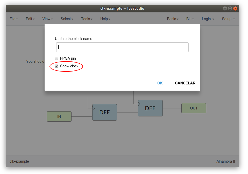
Task: Select the left DFF block
Action: click(x=104, y=112)
